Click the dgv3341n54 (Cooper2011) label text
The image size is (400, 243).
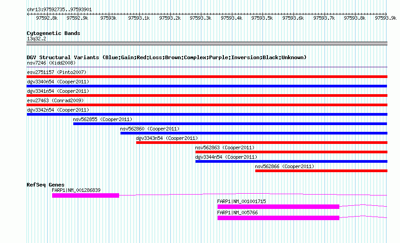point(58,91)
